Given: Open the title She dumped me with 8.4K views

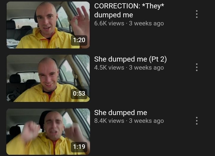Looking at the screenshot, I should (121, 113).
